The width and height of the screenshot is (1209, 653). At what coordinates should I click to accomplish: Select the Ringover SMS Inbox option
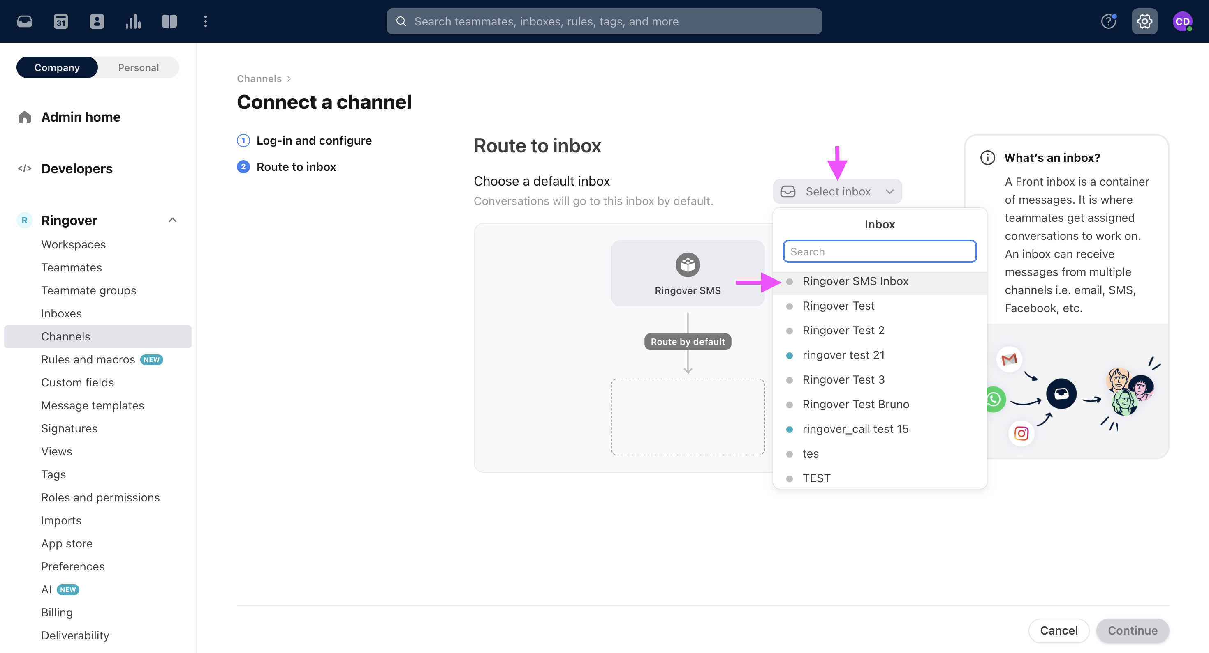pyautogui.click(x=856, y=281)
